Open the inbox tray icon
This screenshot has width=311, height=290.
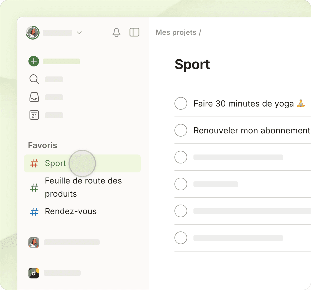[x=34, y=97]
